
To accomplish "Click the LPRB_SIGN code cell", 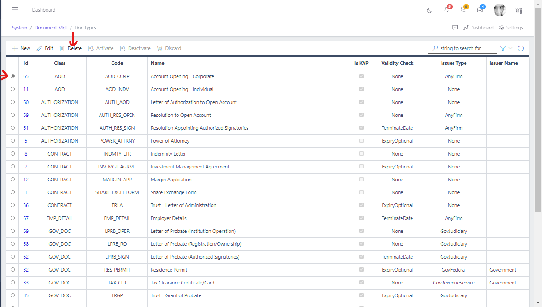I will click(x=117, y=257).
